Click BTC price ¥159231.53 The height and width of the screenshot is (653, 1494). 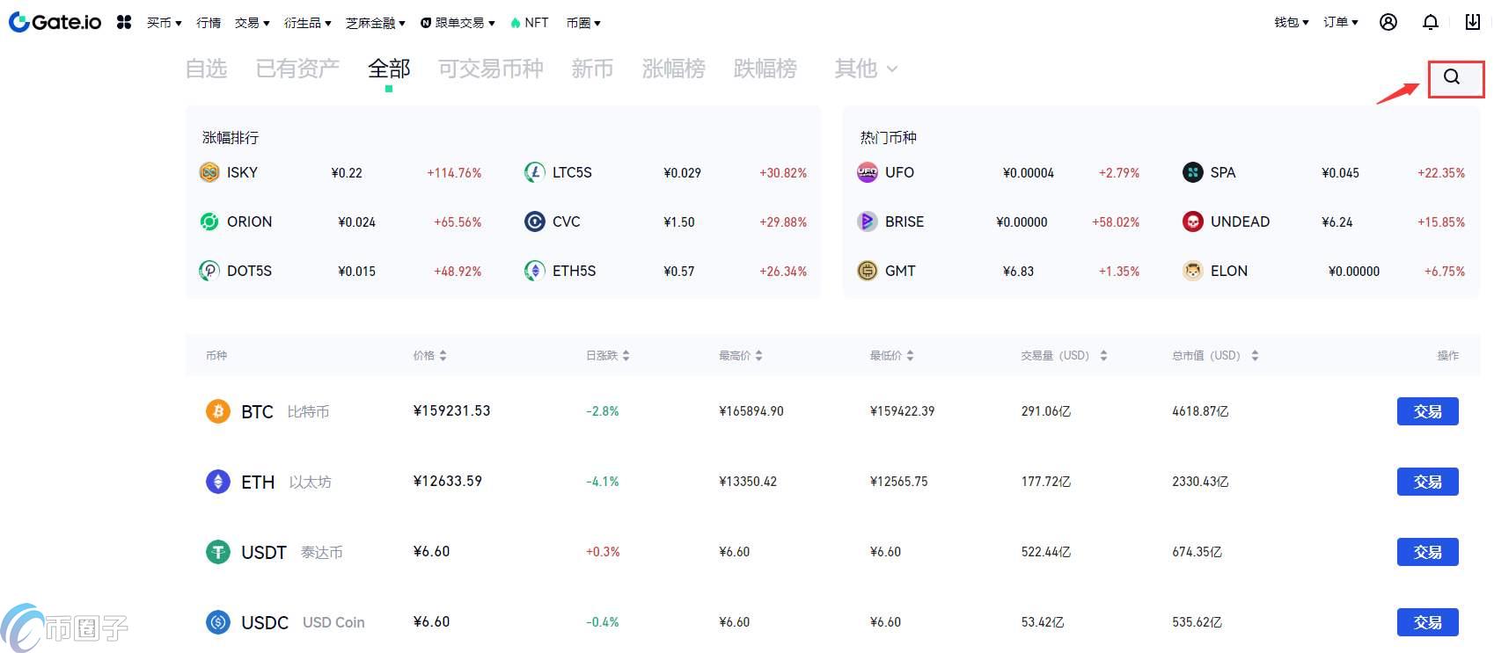click(451, 410)
